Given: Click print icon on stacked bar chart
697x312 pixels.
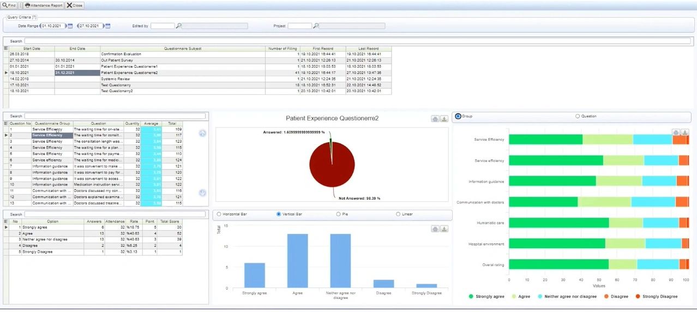Looking at the screenshot, I should [x=676, y=133].
